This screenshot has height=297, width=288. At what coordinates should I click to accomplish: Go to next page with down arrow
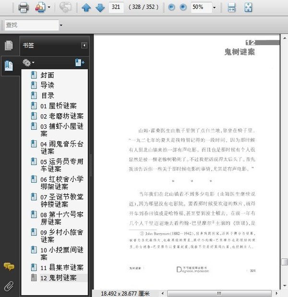click(x=100, y=7)
